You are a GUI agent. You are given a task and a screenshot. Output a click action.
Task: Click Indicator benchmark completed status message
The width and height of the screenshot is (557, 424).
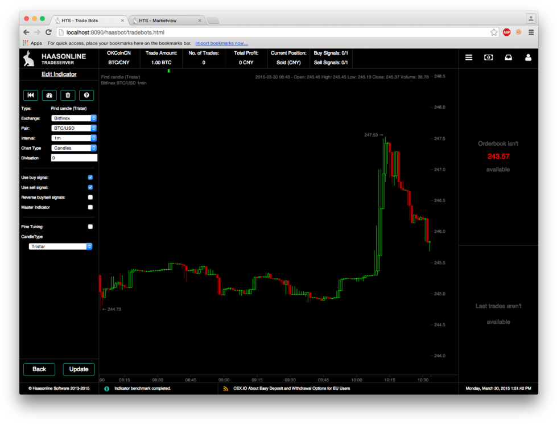coord(142,389)
